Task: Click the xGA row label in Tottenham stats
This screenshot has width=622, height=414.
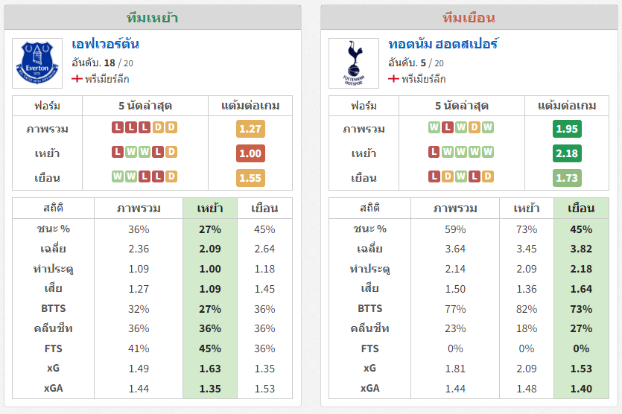Action: [x=369, y=388]
